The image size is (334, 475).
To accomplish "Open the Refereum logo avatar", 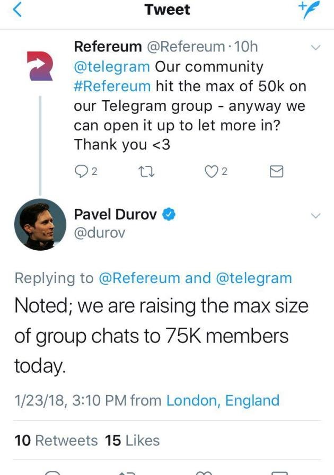I will 40,66.
